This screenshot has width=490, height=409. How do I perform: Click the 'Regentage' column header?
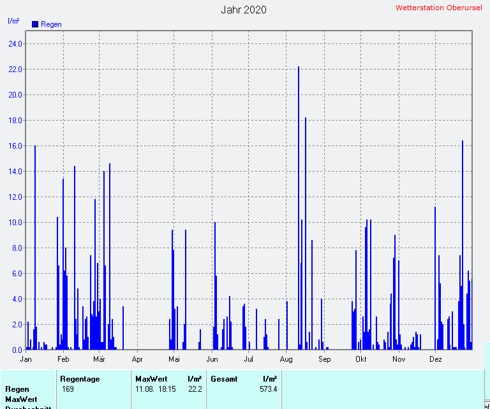click(x=80, y=379)
